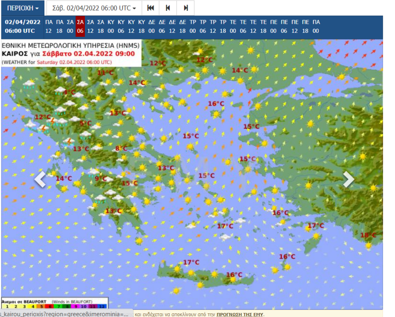
Task: Choose the ΤΡ 00 forecast slot
Action: [x=193, y=26]
